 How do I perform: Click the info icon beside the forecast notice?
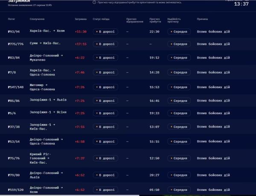[x=94, y=2]
